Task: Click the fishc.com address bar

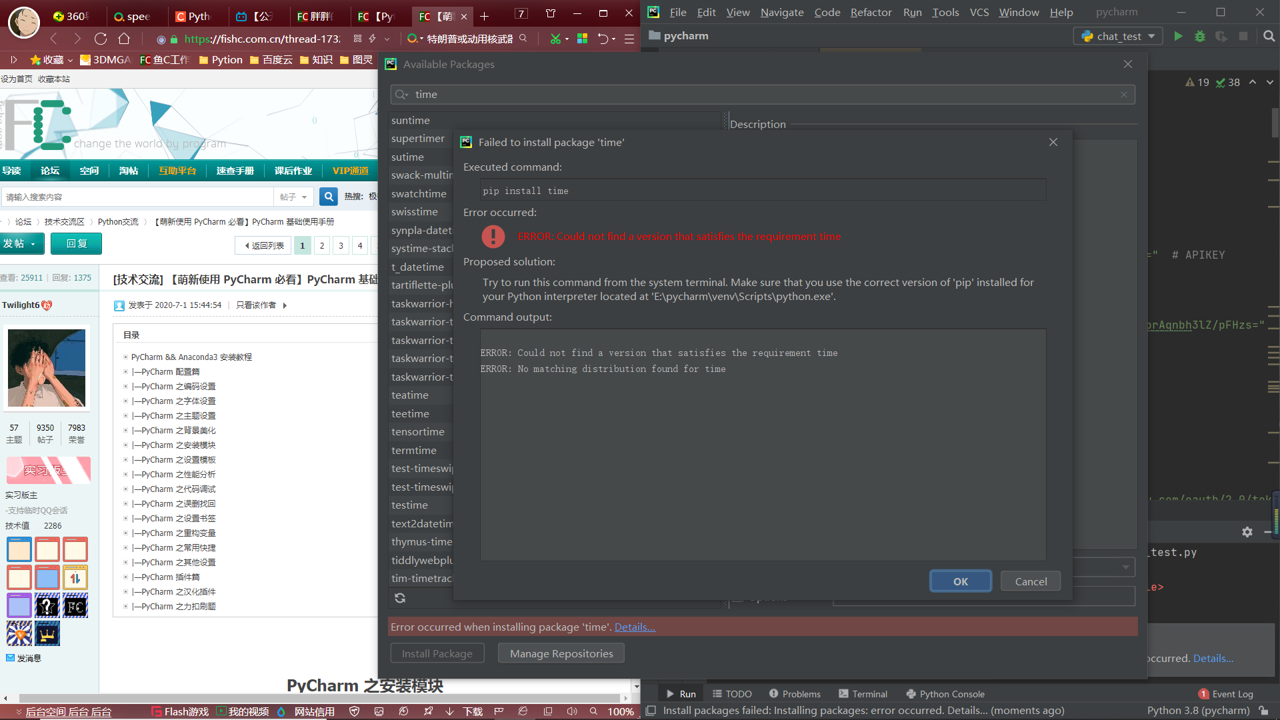Action: pyautogui.click(x=261, y=39)
